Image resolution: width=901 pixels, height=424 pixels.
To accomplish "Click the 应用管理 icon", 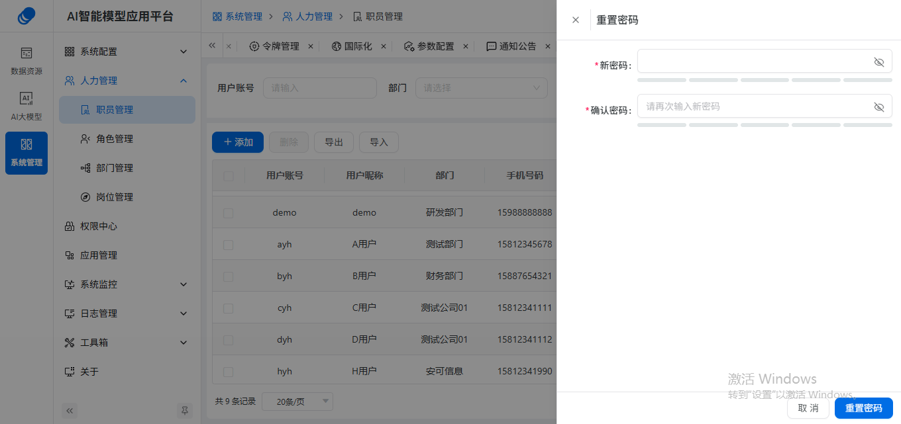I will (70, 255).
